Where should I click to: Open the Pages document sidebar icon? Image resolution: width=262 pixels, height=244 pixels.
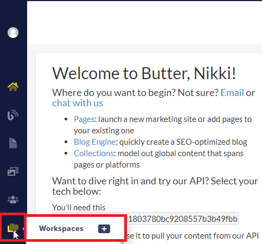coord(13,143)
